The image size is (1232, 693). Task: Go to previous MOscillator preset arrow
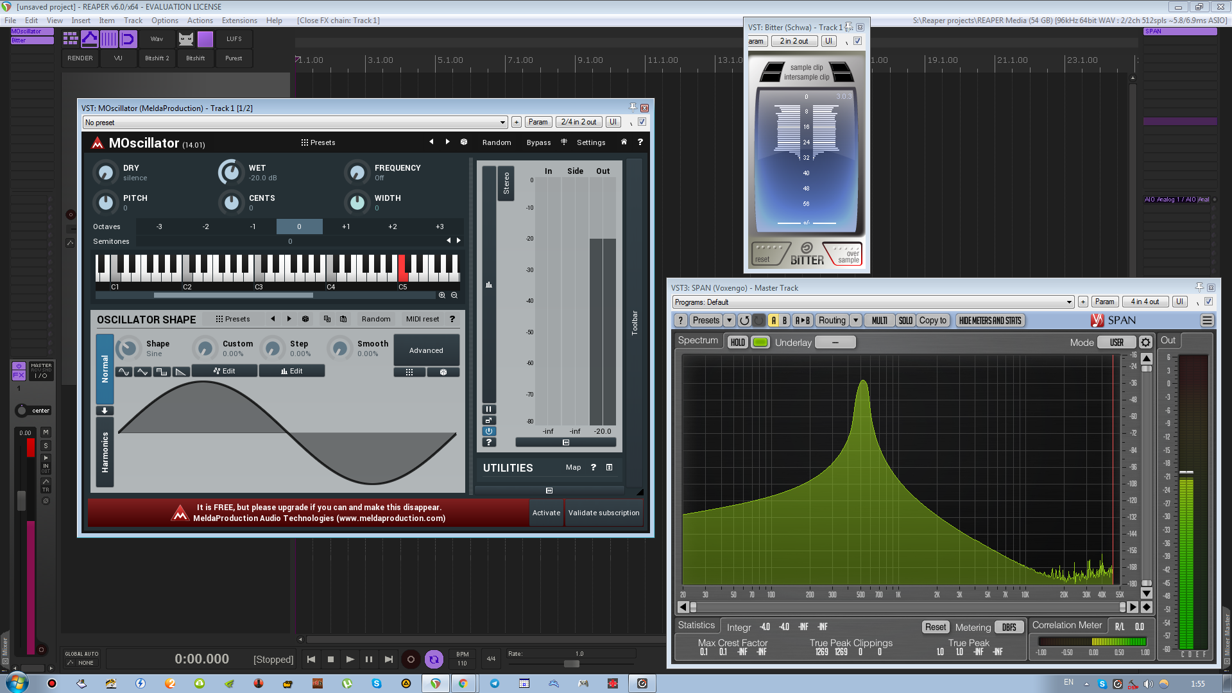(431, 142)
